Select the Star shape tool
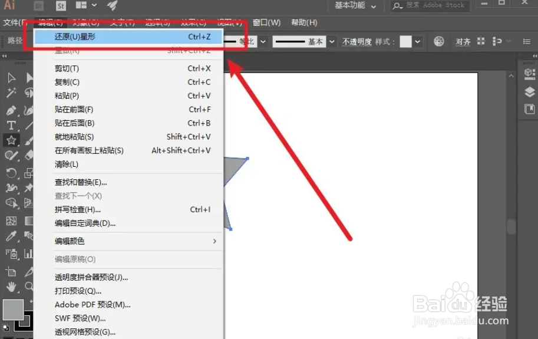538x339 pixels. coord(11,140)
